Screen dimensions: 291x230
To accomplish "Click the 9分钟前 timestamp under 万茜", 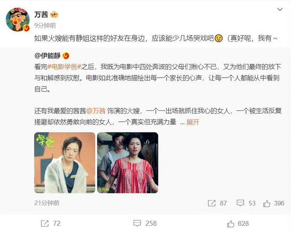I will pos(45,25).
